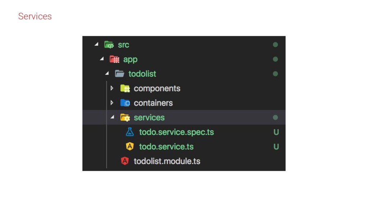Click the blue test flask file icon
The width and height of the screenshot is (368, 207).
click(x=130, y=132)
